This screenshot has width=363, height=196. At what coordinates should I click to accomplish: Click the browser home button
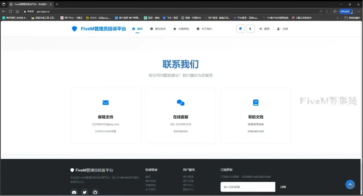pyautogui.click(x=17, y=11)
